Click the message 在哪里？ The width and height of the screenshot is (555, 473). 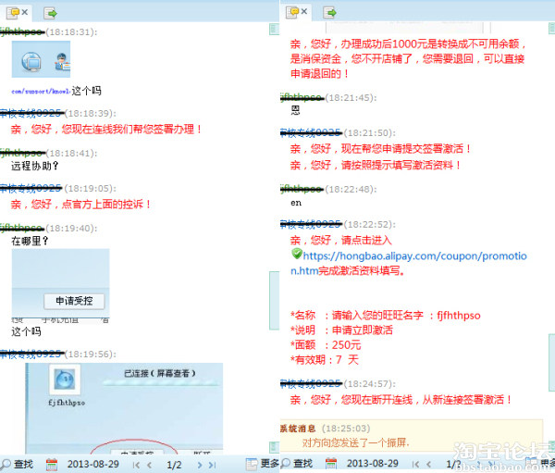[x=30, y=241]
